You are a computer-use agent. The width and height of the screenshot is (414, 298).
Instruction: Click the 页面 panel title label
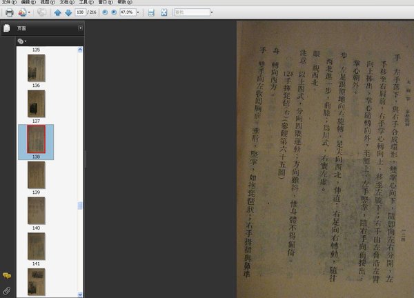point(21,28)
